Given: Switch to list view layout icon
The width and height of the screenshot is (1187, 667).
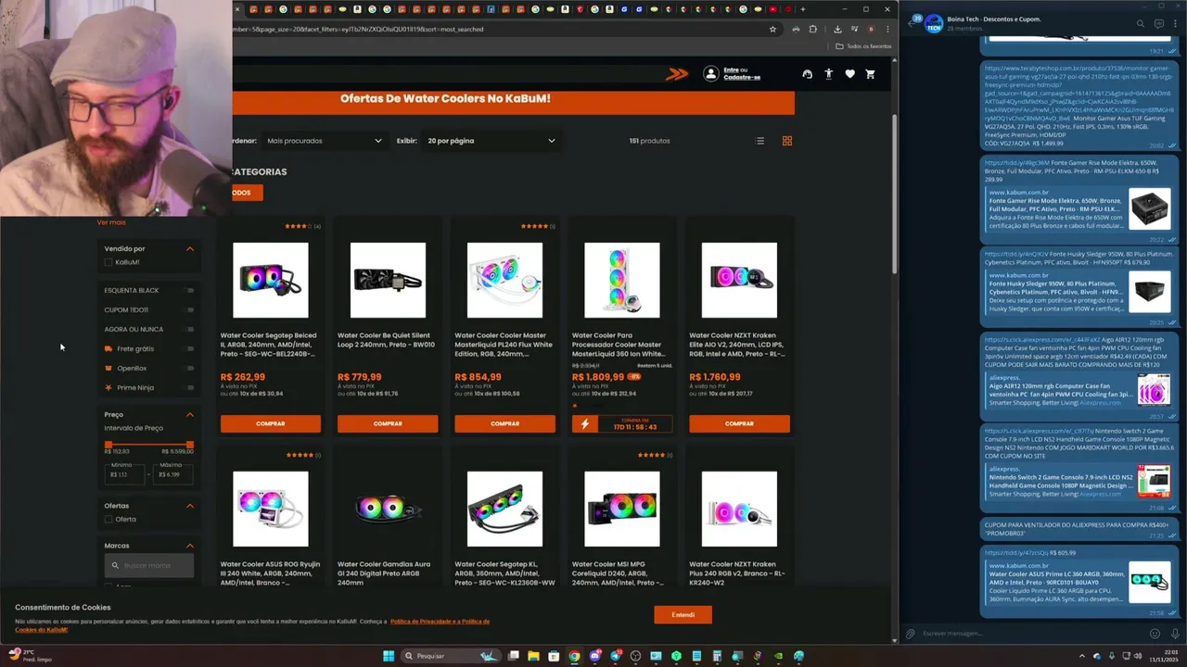Looking at the screenshot, I should point(759,141).
